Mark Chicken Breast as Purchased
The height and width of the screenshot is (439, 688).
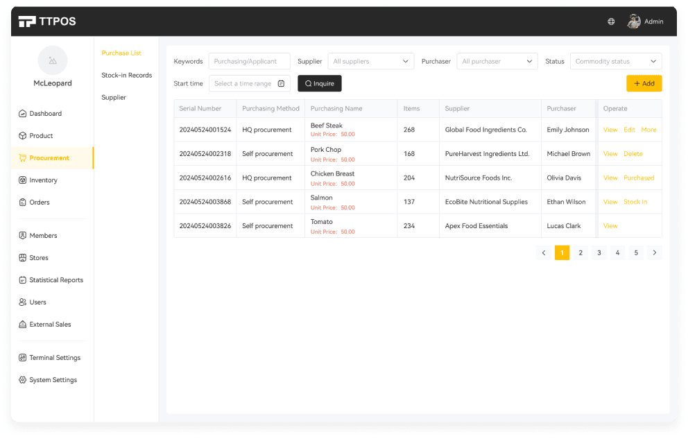tap(639, 178)
